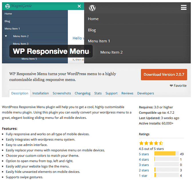Select Blog in the dark menu
The width and height of the screenshot is (193, 180).
(92, 30)
